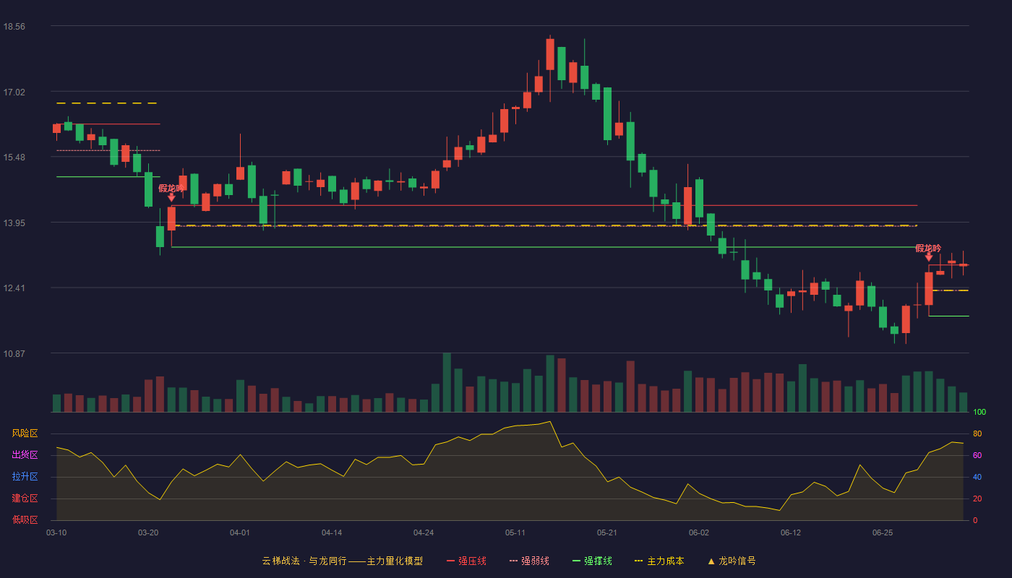Click the 04-14 date axis label
Screen dimensions: 1012x578
click(x=332, y=532)
